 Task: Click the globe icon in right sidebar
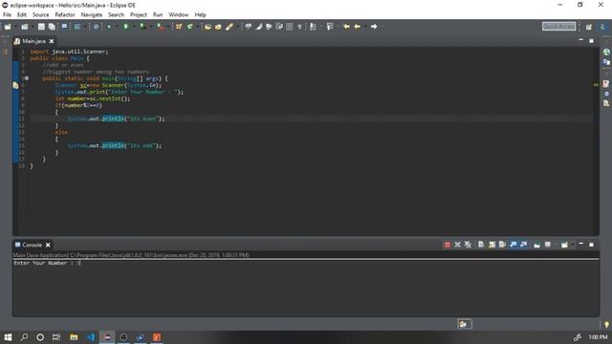(606, 52)
